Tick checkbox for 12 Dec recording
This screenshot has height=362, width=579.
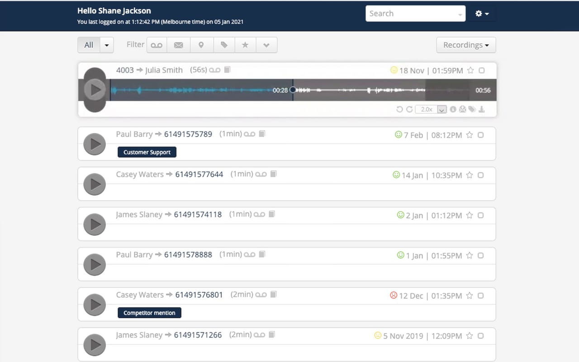481,296
